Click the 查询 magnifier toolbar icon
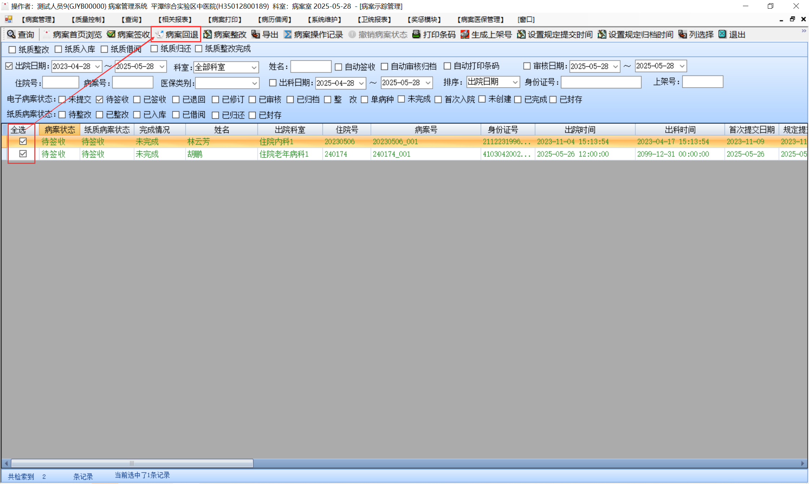The width and height of the screenshot is (809, 484). [x=12, y=34]
